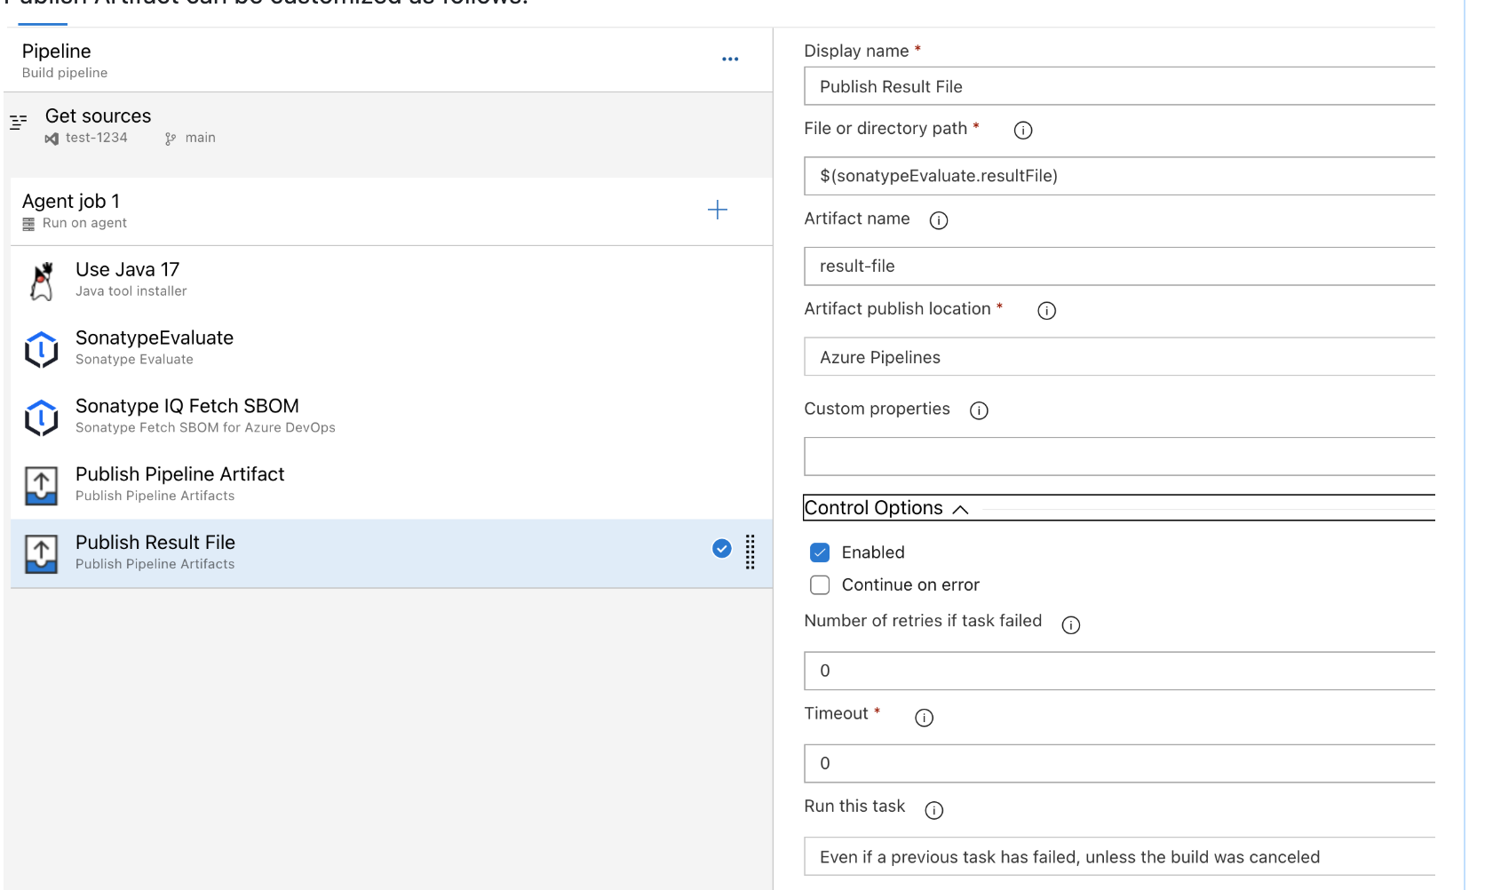This screenshot has height=890, width=1485.
Task: Click the blue checkmark on Publish Result File
Action: pyautogui.click(x=722, y=549)
